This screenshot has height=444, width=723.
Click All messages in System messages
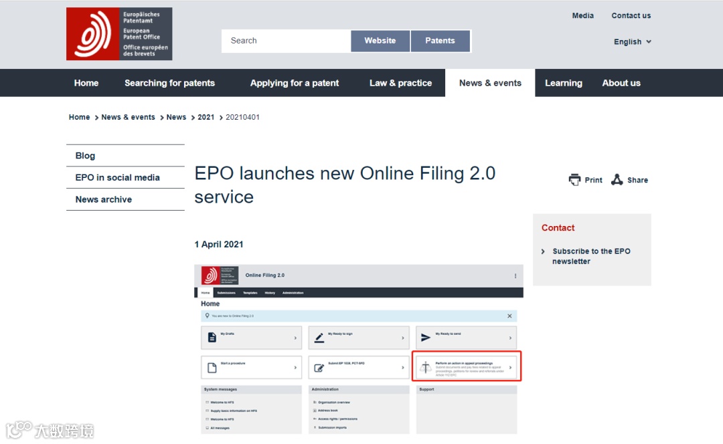(x=220, y=428)
